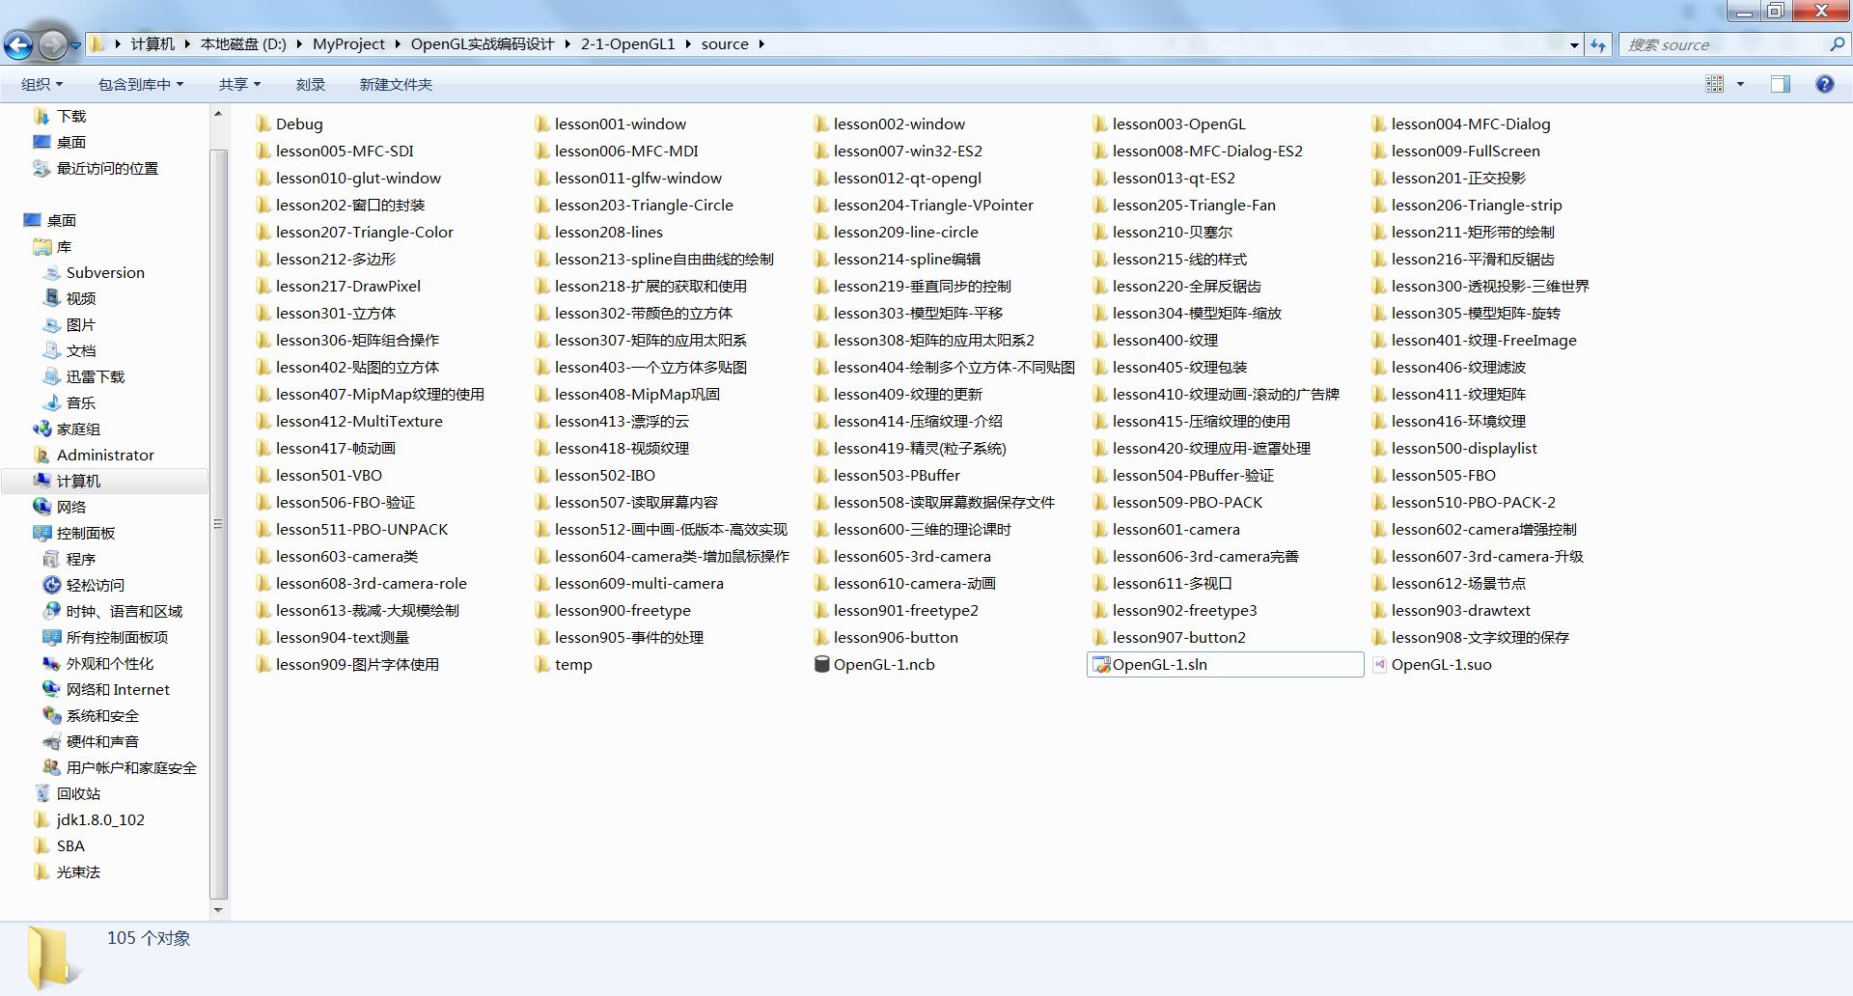Open the recent pages dropdown arrow

[75, 44]
